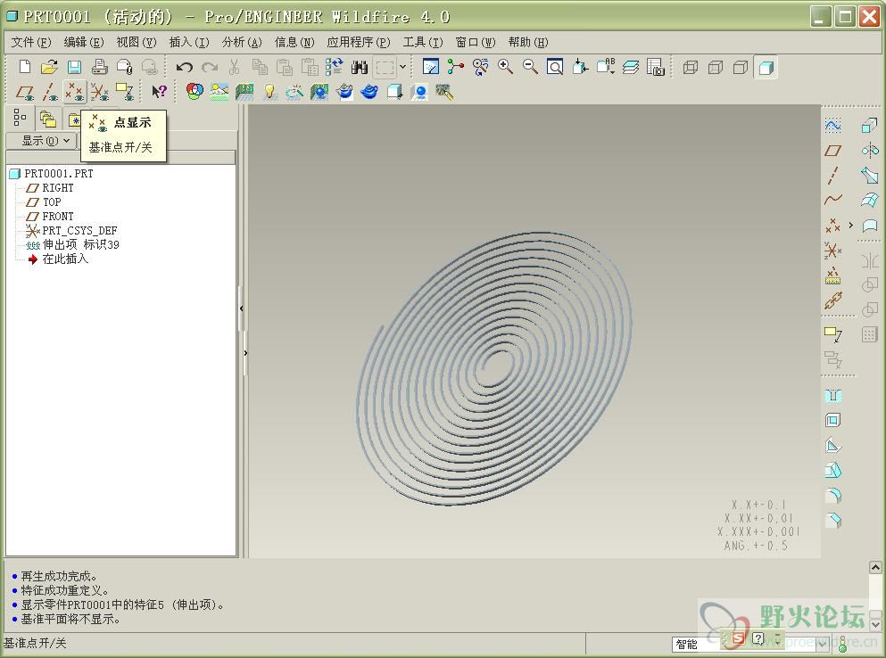Launch the view manager icon

pyautogui.click(x=656, y=67)
